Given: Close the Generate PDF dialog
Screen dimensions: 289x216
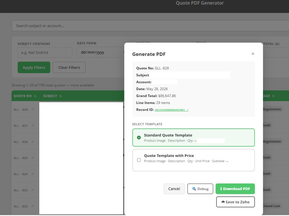Looking at the screenshot, I should tap(253, 54).
